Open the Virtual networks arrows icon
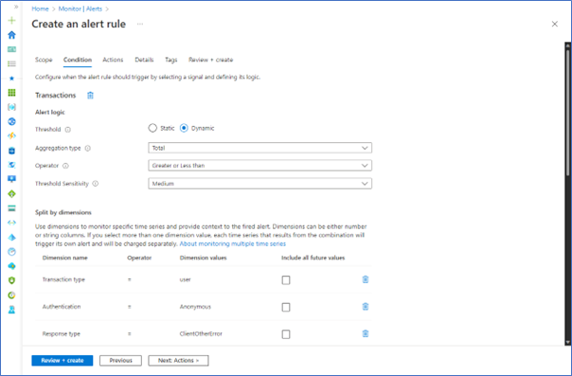 click(x=11, y=223)
